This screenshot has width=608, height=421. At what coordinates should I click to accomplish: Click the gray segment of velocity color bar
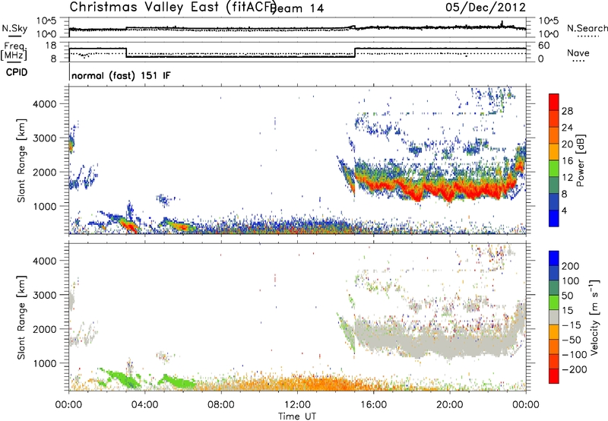pos(554,318)
